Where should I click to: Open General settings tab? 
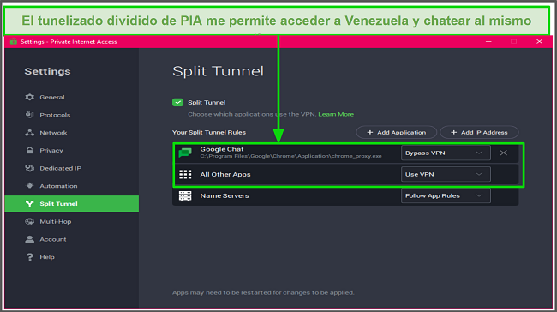[72, 97]
